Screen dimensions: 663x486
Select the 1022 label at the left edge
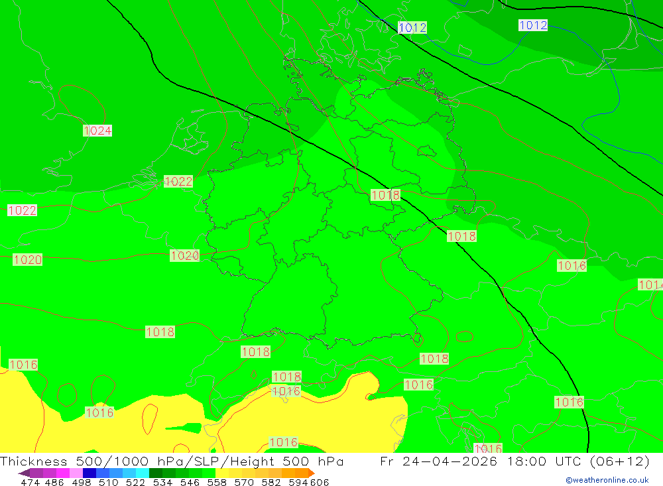click(x=23, y=211)
